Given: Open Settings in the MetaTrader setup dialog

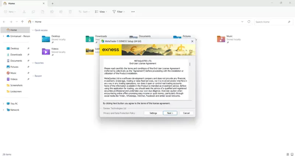Looking at the screenshot, I should (x=153, y=113).
